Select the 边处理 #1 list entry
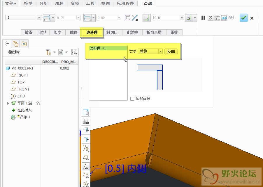263x187 pixels. [x=108, y=48]
